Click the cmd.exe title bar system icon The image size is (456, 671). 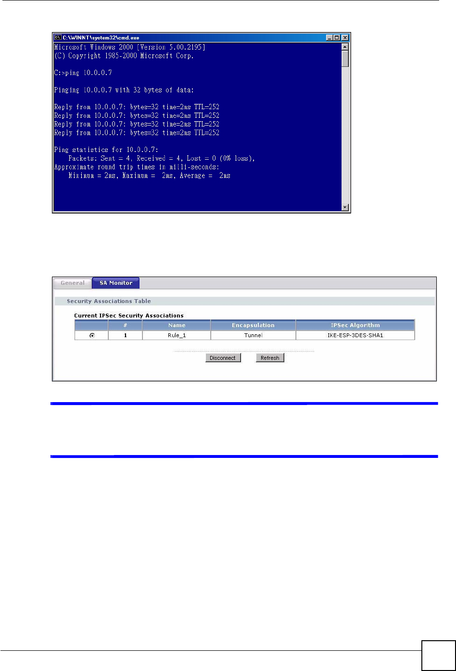click(x=57, y=38)
